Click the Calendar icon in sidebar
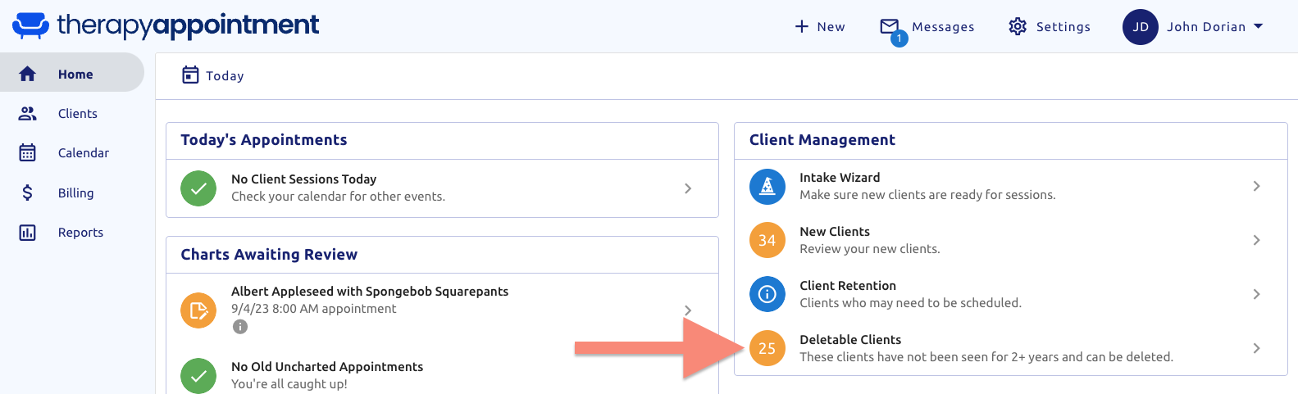Image resolution: width=1298 pixels, height=394 pixels. [27, 152]
